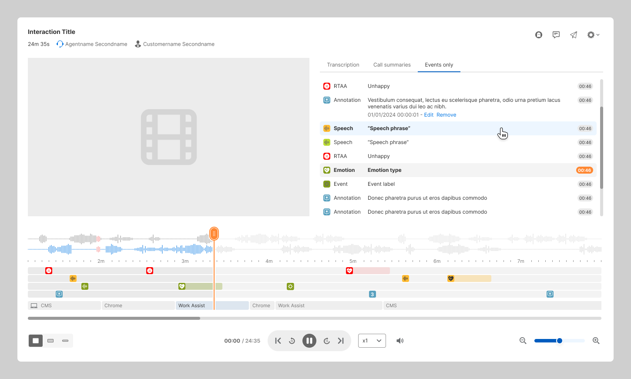Image resolution: width=631 pixels, height=379 pixels.
Task: Mute audio with the speaker icon
Action: click(400, 341)
